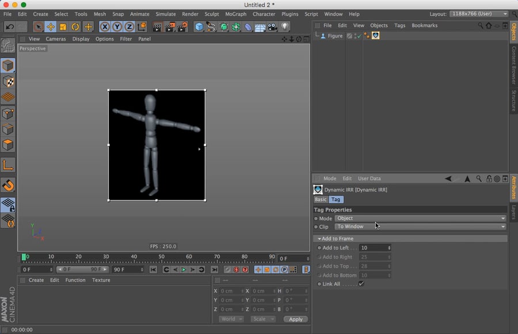Switch to the Basic tab

321,199
